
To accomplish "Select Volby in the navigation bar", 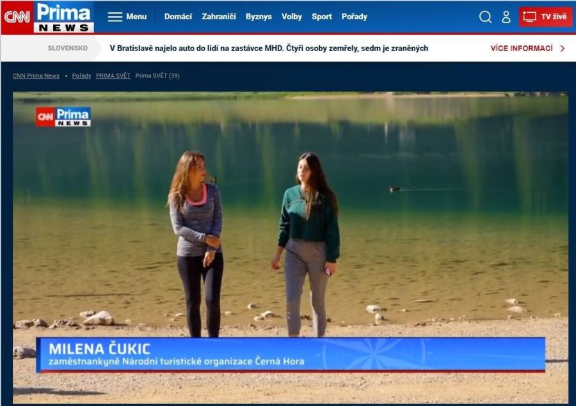I will 292,17.
